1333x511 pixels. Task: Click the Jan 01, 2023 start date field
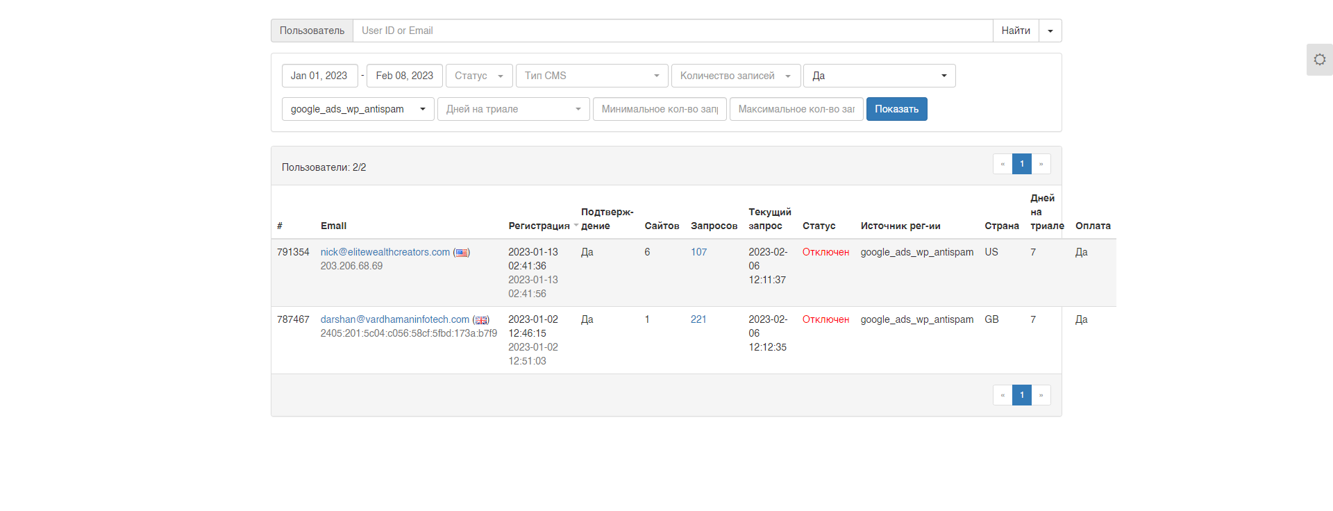coord(319,76)
